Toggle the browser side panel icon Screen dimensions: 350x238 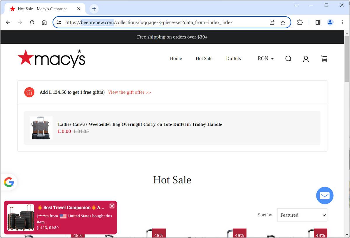(318, 22)
